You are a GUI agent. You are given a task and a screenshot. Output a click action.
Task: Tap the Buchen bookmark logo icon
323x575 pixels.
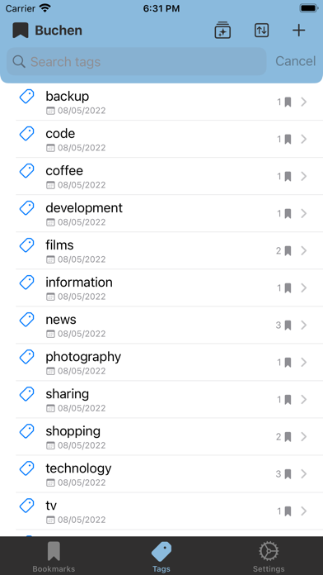coord(21,30)
